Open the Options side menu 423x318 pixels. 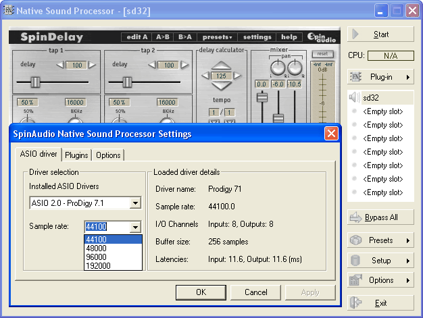pos(380,280)
